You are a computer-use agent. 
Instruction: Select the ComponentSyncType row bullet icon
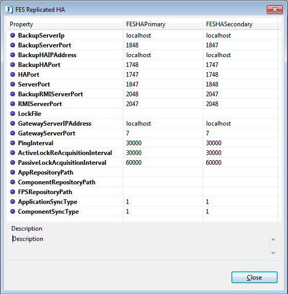tap(12, 211)
